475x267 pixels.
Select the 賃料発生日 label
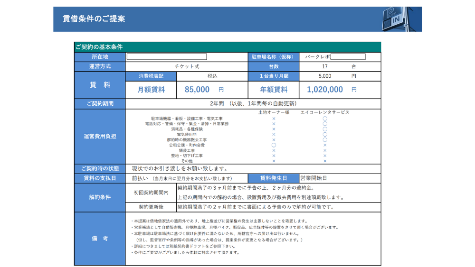pos(274,178)
